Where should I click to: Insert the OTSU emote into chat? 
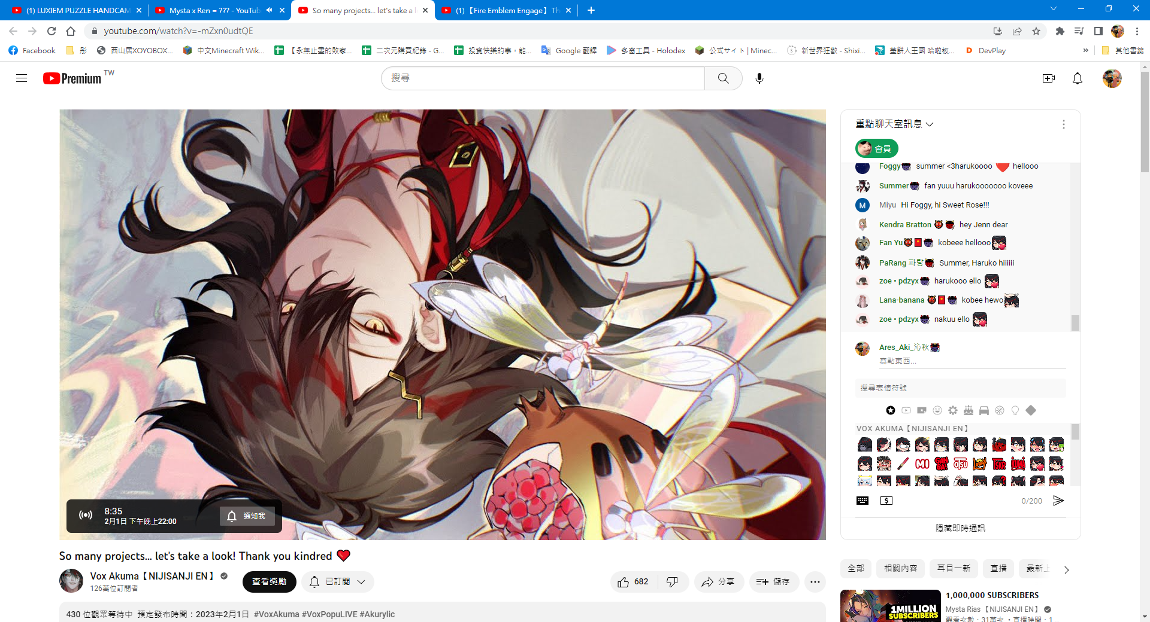pyautogui.click(x=961, y=464)
